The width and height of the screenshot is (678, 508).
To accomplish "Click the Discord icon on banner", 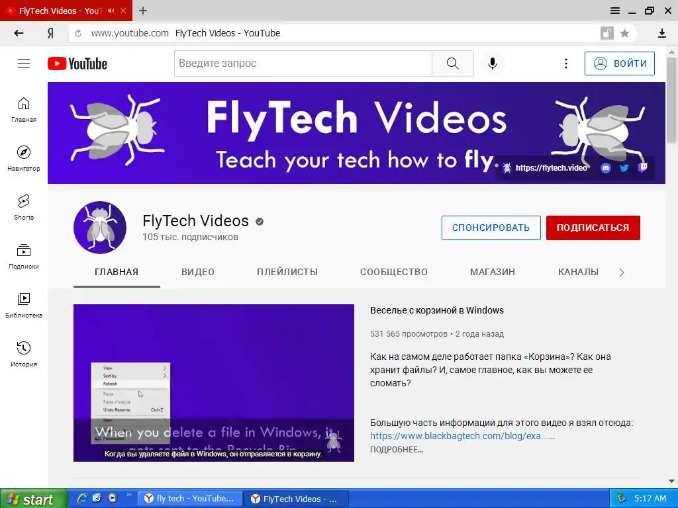I will 606,168.
